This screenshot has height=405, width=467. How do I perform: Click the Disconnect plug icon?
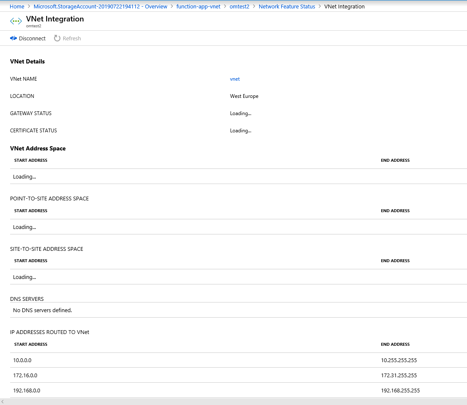point(12,38)
